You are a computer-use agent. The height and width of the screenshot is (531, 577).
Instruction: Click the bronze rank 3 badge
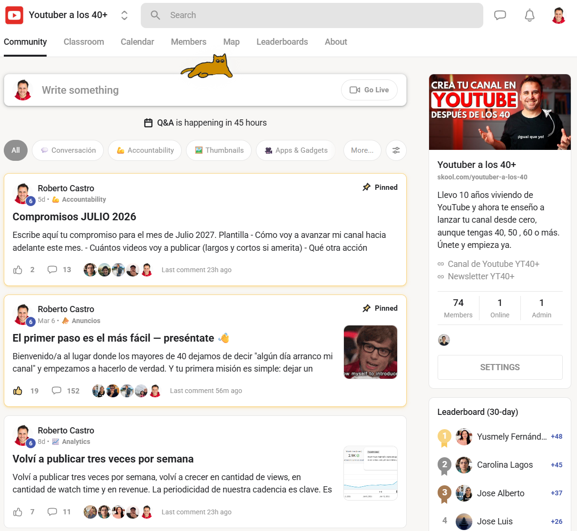[x=444, y=494]
